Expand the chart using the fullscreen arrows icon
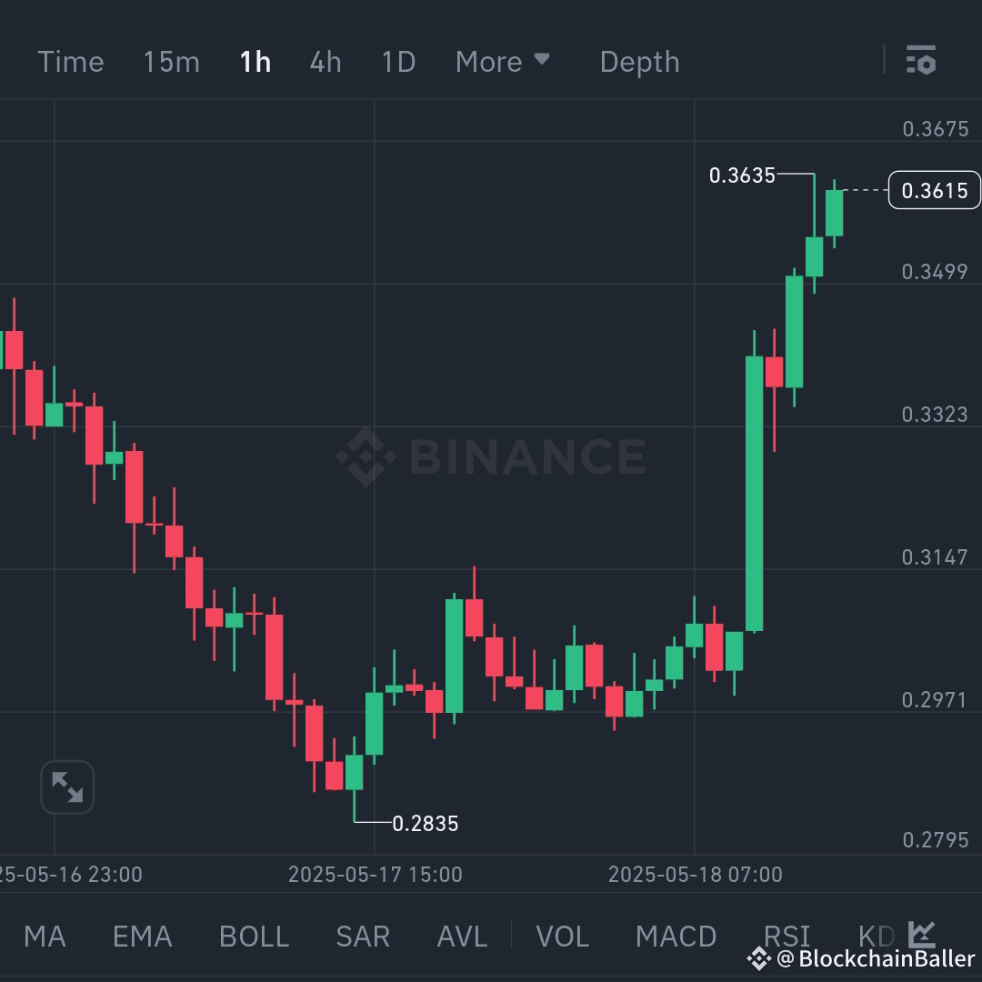 coord(67,787)
